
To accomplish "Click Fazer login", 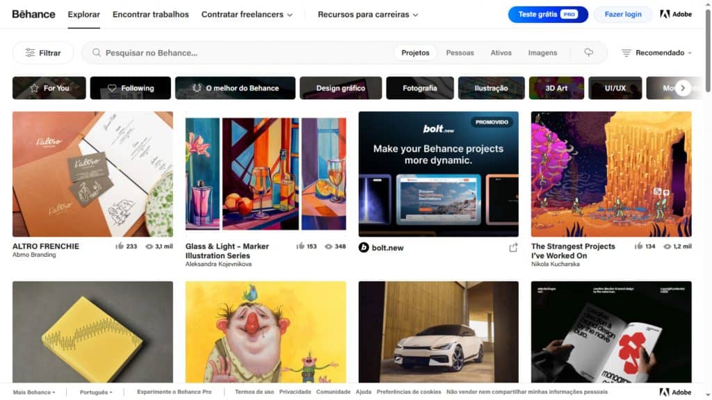I will coord(623,15).
